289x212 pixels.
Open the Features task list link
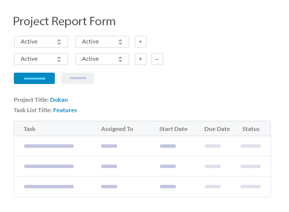point(65,110)
